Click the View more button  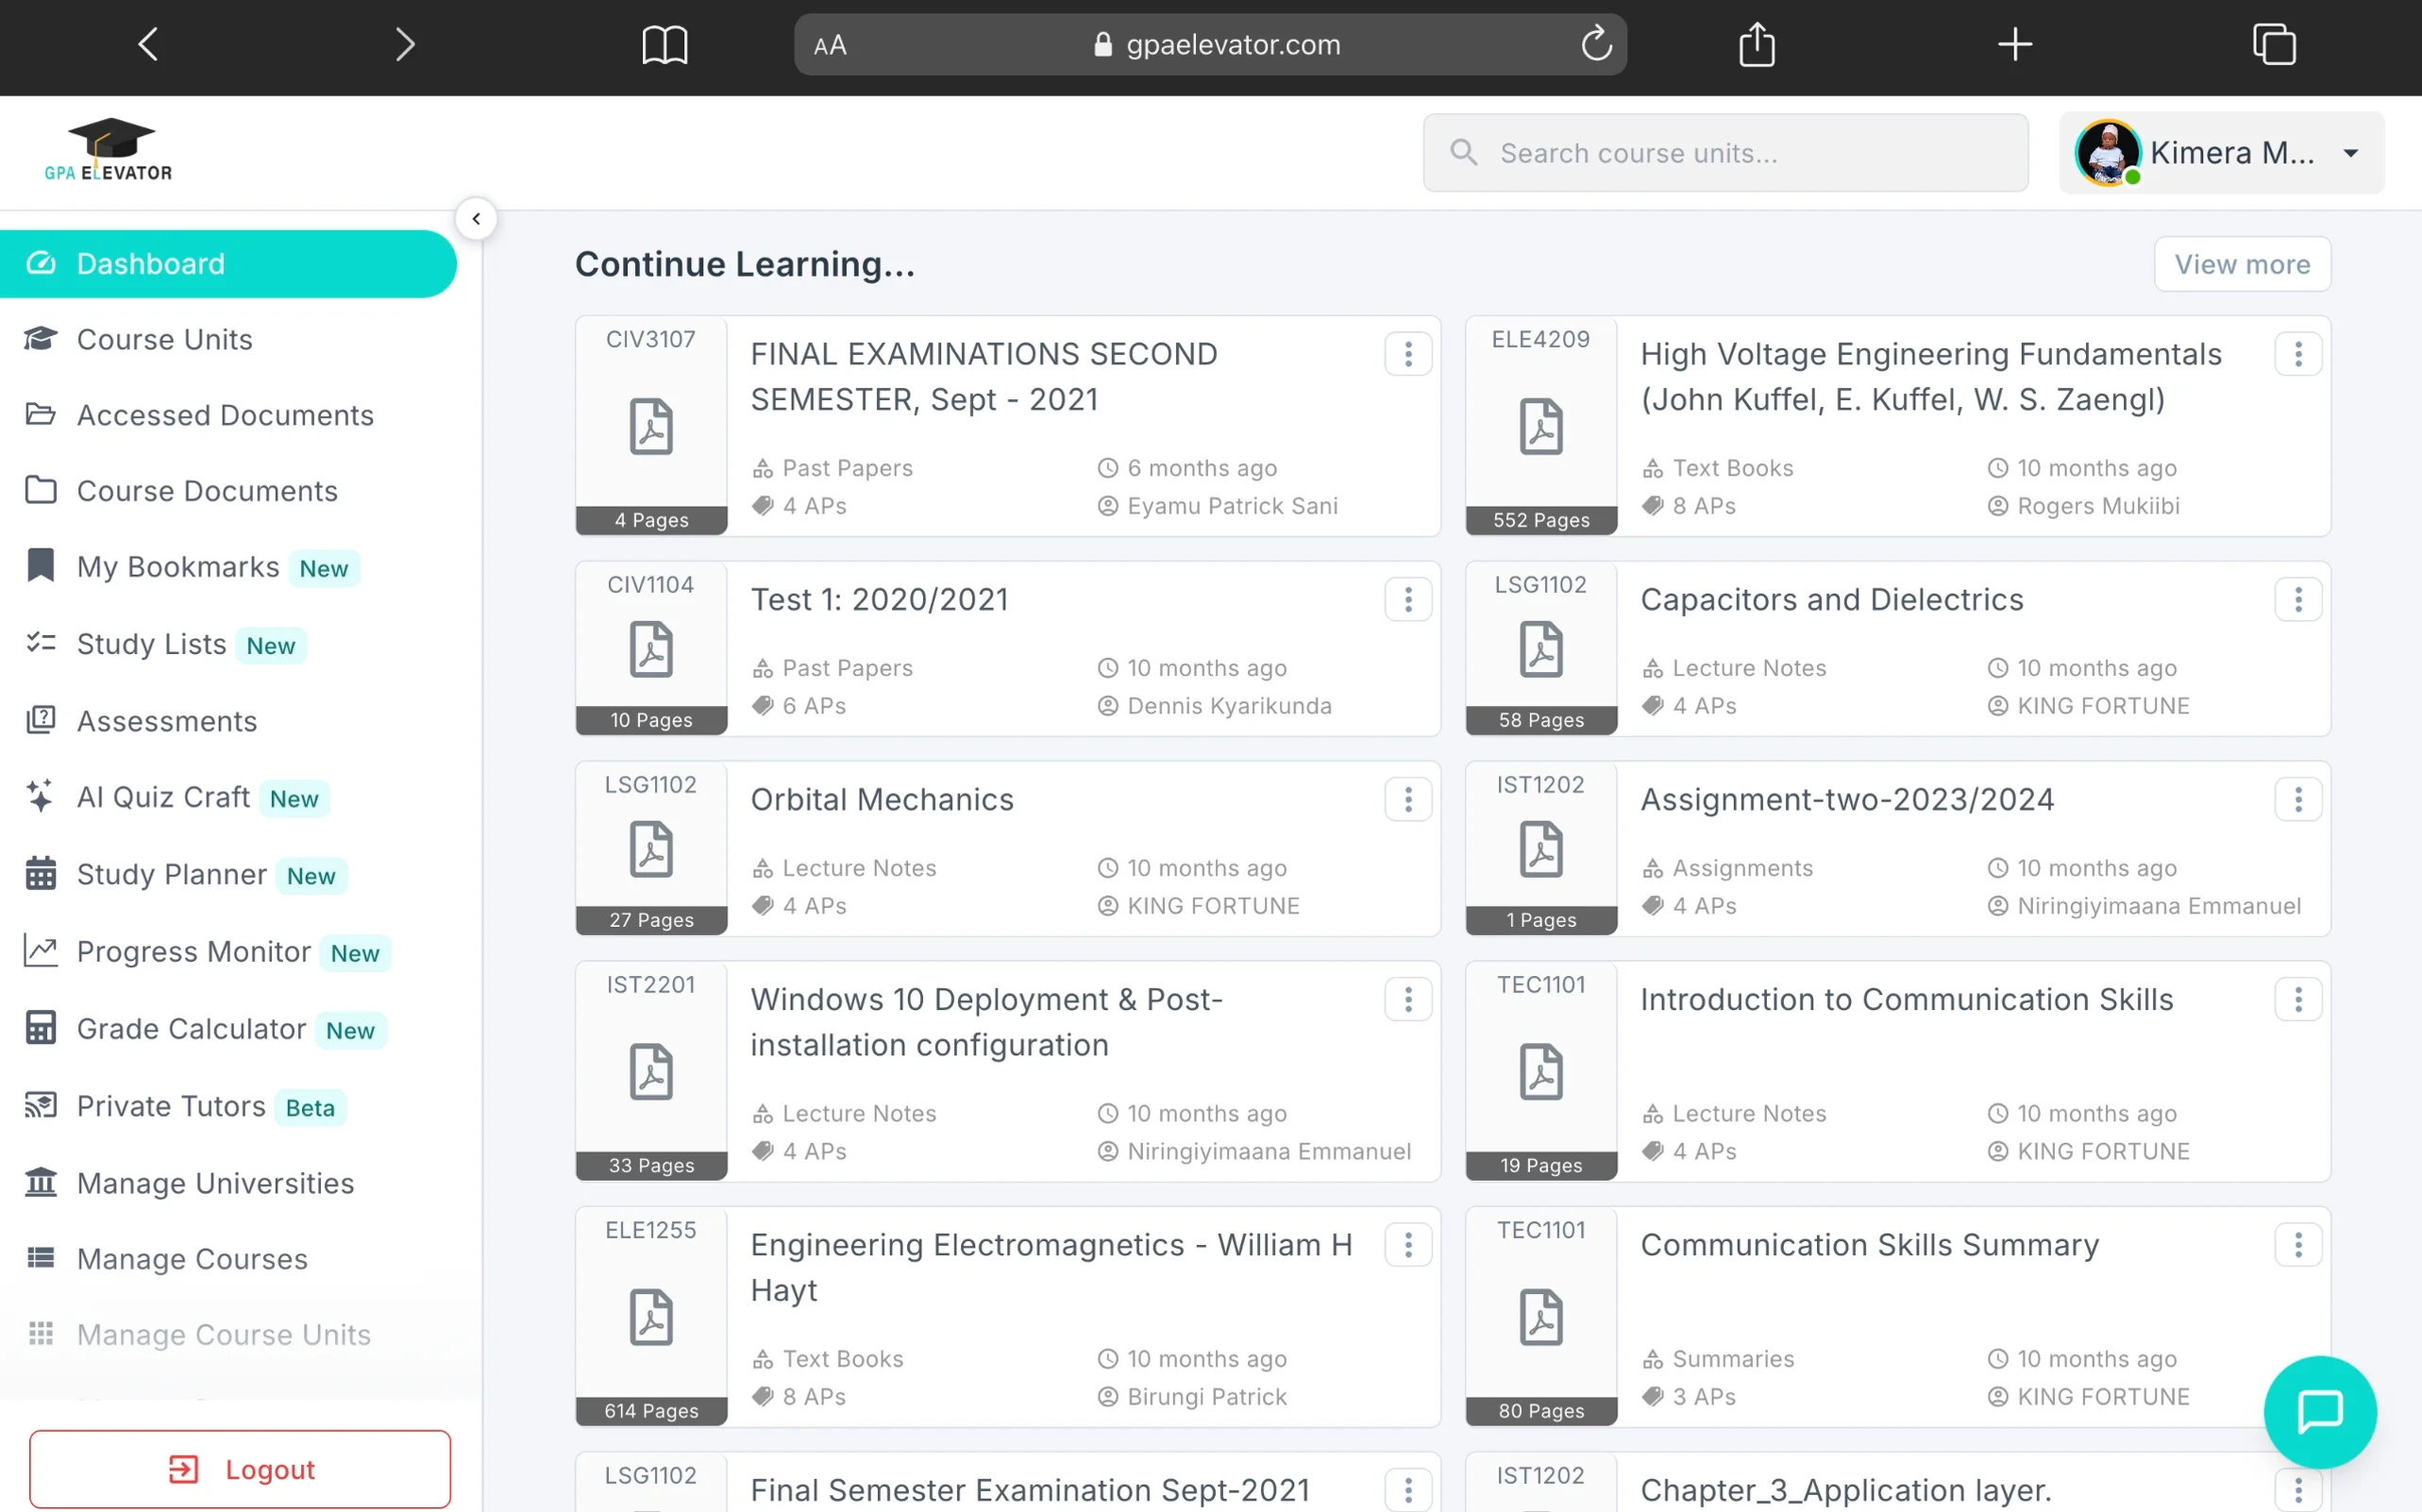pos(2242,264)
